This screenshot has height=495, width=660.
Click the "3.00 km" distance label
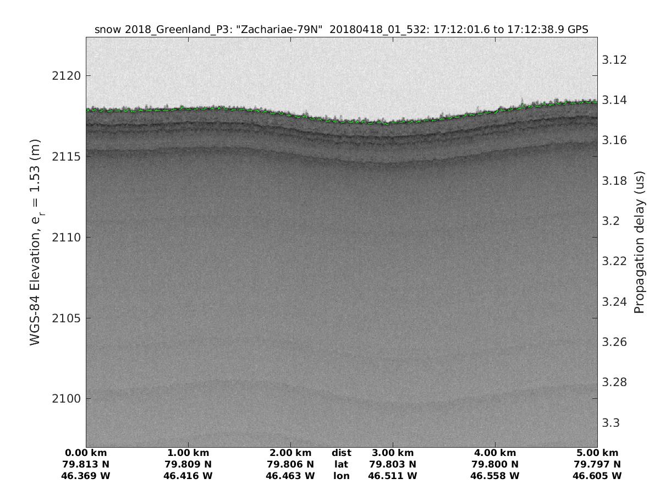[x=393, y=453]
